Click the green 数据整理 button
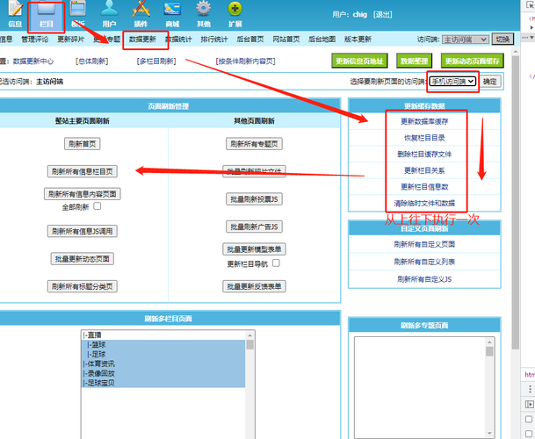This screenshot has width=535, height=439. (415, 61)
